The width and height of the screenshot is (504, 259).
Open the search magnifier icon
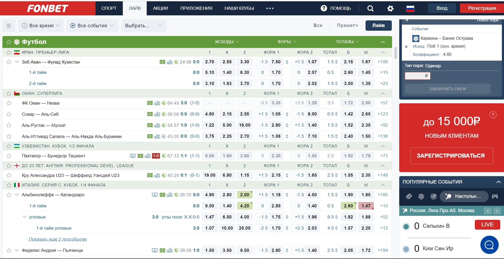pyautogui.click(x=370, y=8)
